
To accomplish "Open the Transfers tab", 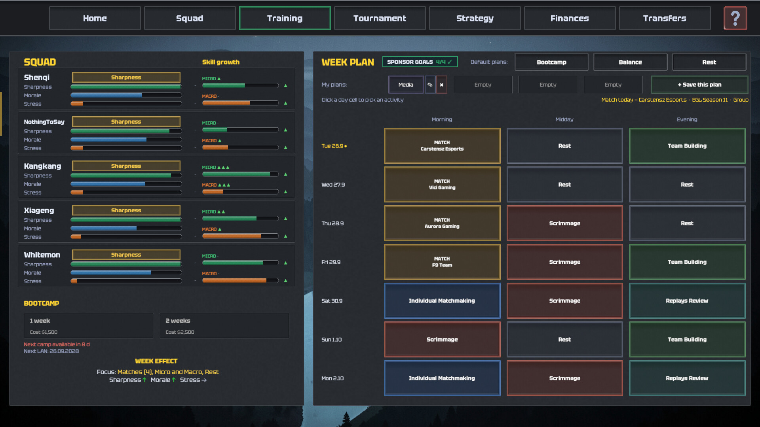I will point(665,18).
